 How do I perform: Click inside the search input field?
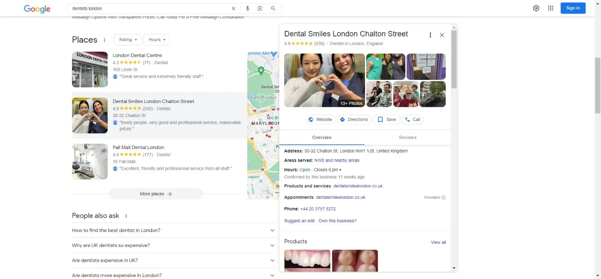(151, 8)
